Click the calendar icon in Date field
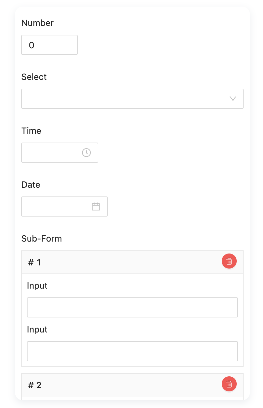The image size is (263, 408). [x=96, y=207]
